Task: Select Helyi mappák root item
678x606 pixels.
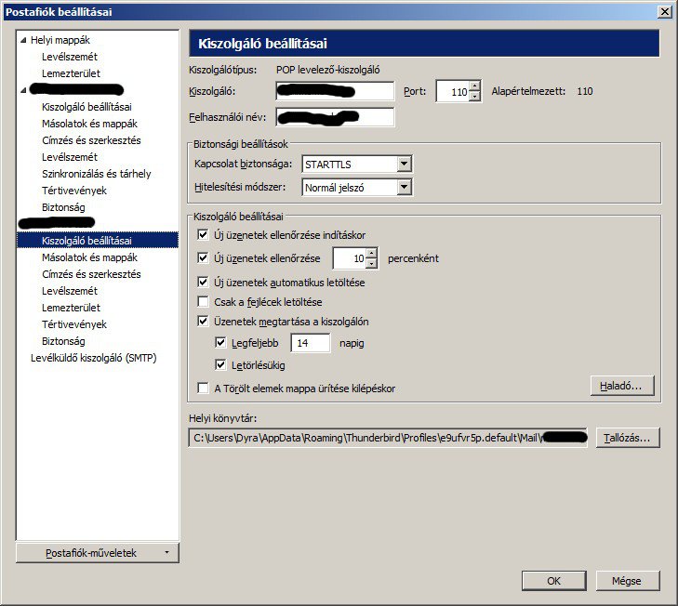Action: 60,40
